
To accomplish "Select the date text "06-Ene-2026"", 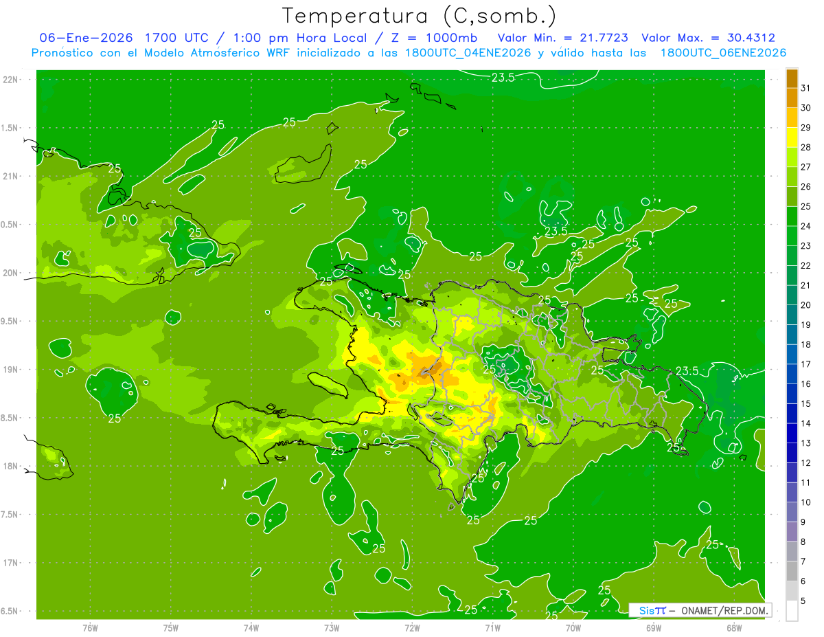I will 87,38.
